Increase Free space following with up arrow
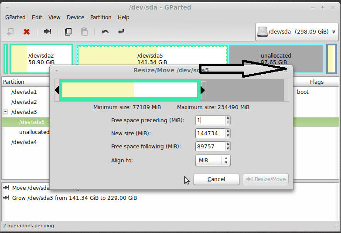Image resolution: width=341 pixels, height=233 pixels. pyautogui.click(x=228, y=144)
